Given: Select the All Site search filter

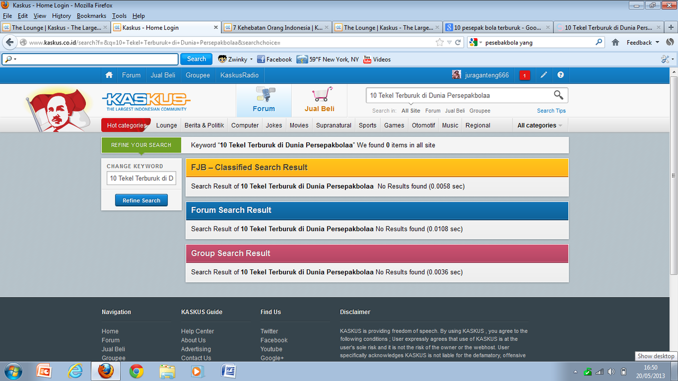Looking at the screenshot, I should (x=411, y=111).
